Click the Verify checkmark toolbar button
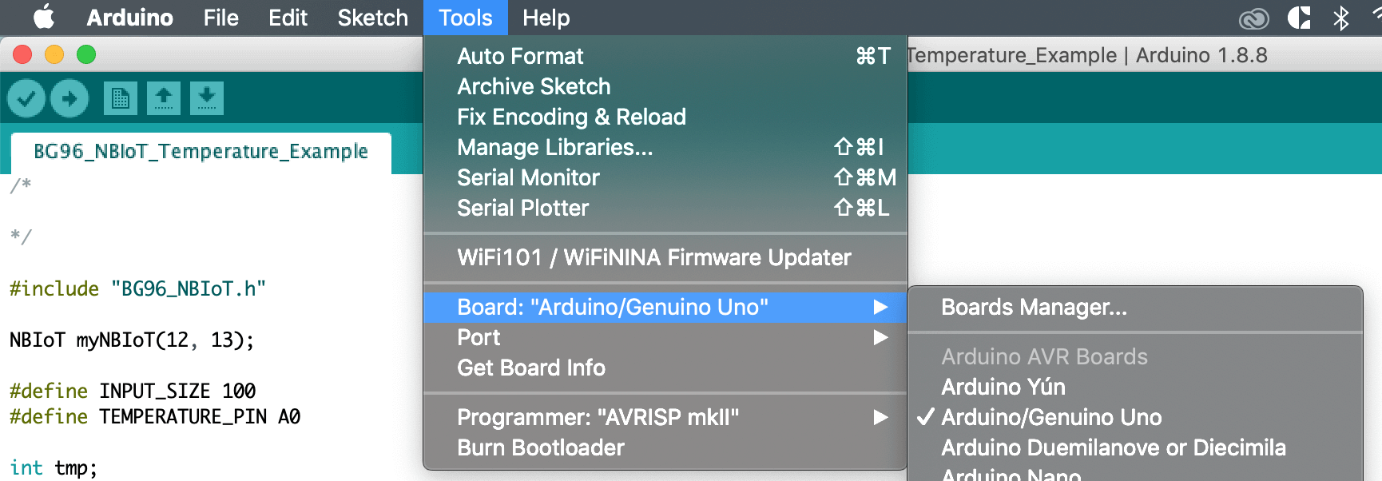 (26, 98)
